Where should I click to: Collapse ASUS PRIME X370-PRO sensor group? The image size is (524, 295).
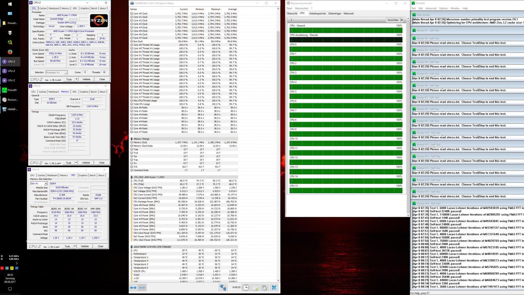coord(132,247)
